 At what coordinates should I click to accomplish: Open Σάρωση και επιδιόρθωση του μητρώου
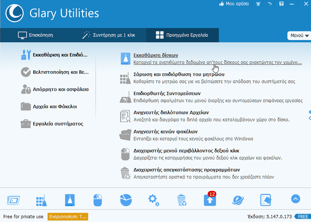(x=179, y=74)
